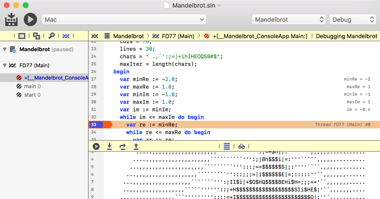The width and height of the screenshot is (380, 199).
Task: Step Into using the down-arrow debug icon
Action: [x=109, y=146]
